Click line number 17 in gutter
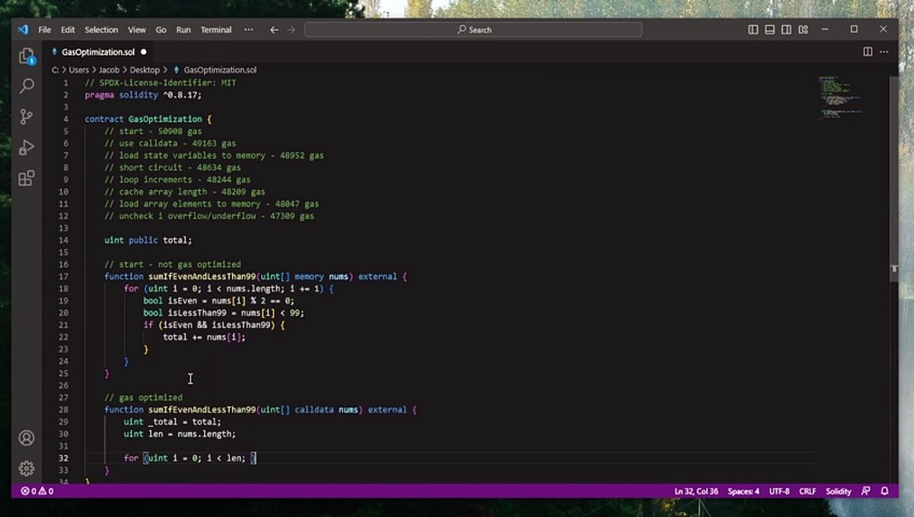 64,276
